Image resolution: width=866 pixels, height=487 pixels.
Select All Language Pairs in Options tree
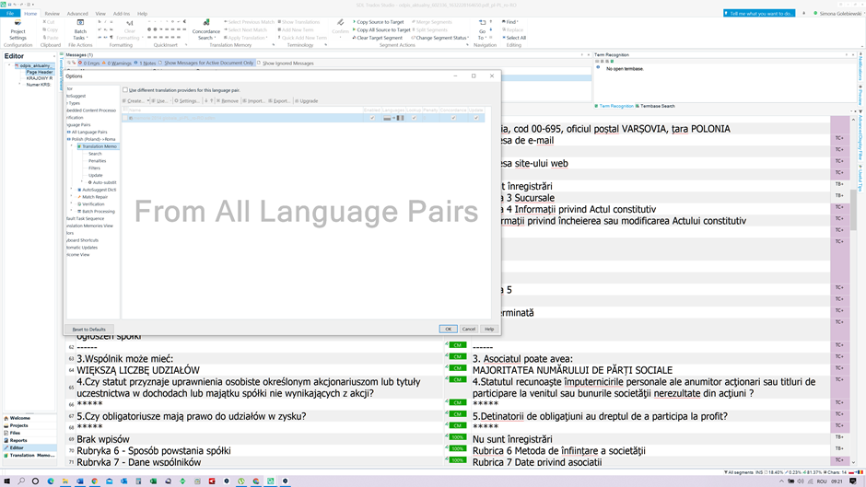pos(89,132)
